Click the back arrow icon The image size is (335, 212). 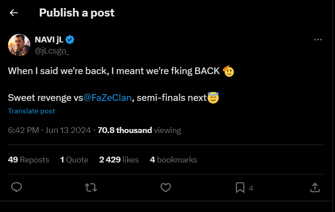(14, 13)
